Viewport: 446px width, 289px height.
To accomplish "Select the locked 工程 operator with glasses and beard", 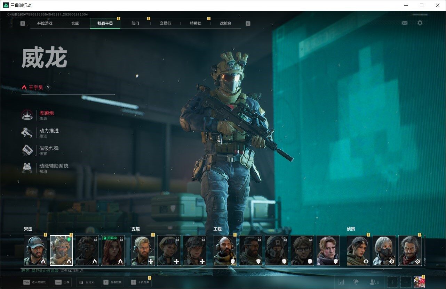I will point(251,250).
